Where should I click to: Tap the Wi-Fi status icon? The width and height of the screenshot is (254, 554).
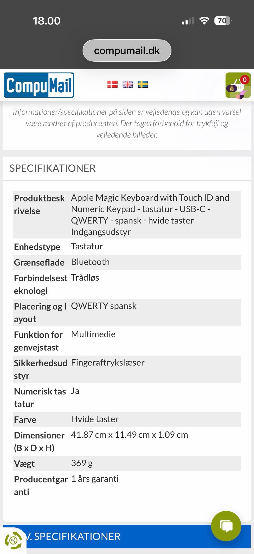click(204, 21)
